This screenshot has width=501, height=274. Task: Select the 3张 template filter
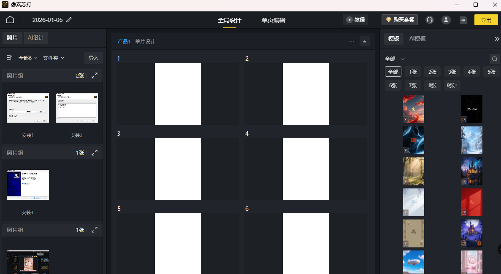click(452, 72)
